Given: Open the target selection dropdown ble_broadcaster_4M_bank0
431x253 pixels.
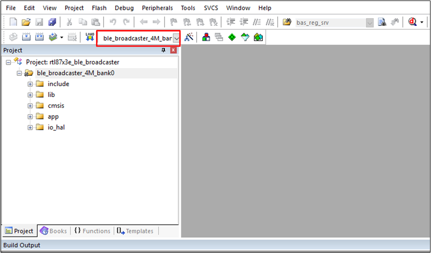Looking at the screenshot, I should click(176, 38).
